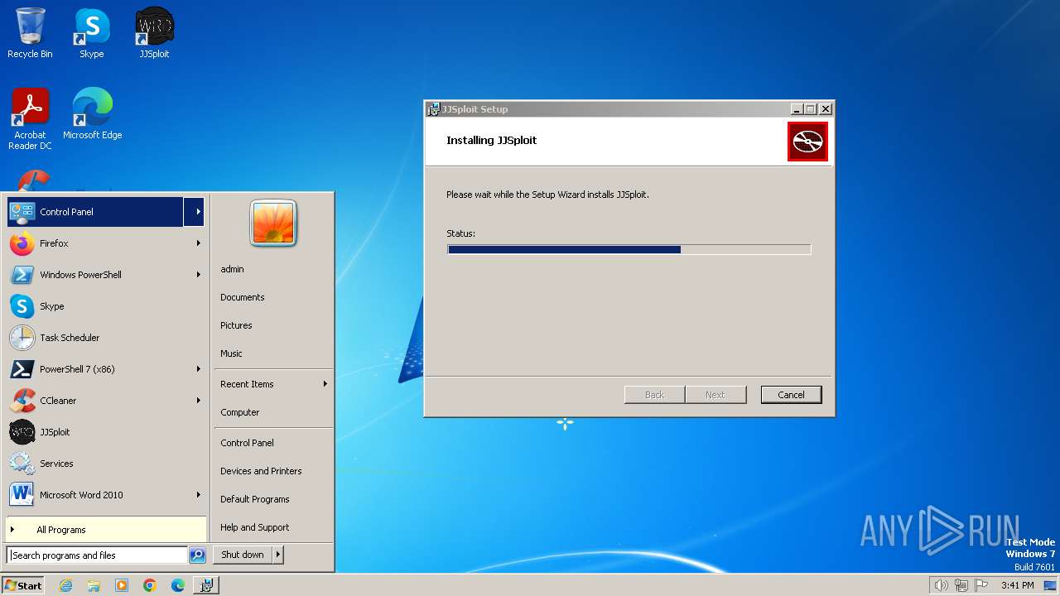The image size is (1060, 596).
Task: Click the JJSploit Setup title bar icon
Action: point(433,109)
